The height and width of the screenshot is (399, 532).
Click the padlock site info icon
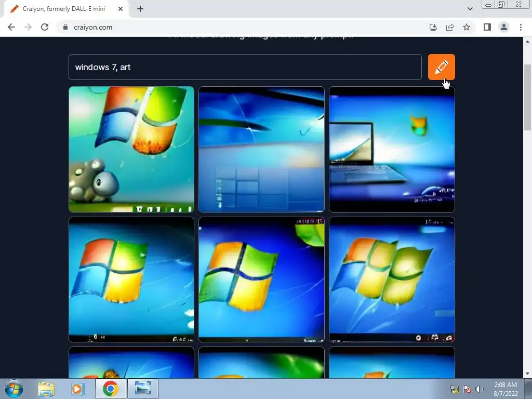click(x=65, y=27)
